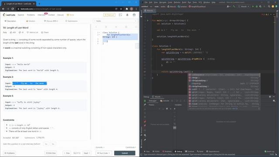
Task: Click the green Run button in IntelliJ toolbar
Action: pos(253,7)
